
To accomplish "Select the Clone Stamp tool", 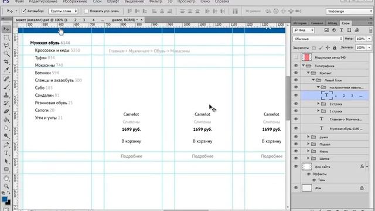I will point(6,95).
